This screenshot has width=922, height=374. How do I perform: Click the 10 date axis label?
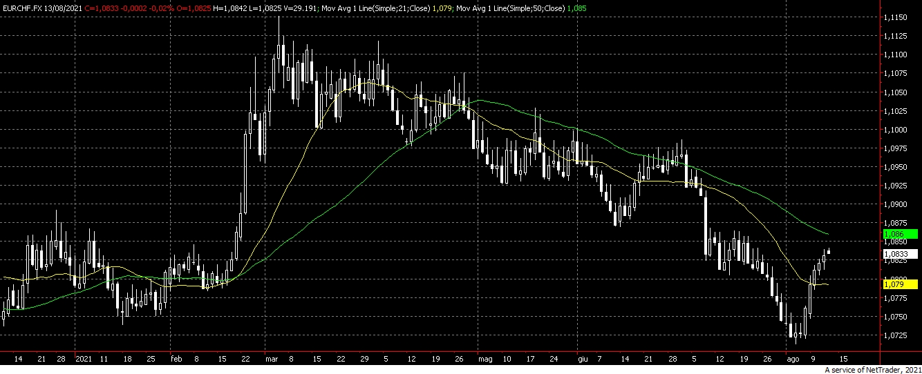coord(507,360)
